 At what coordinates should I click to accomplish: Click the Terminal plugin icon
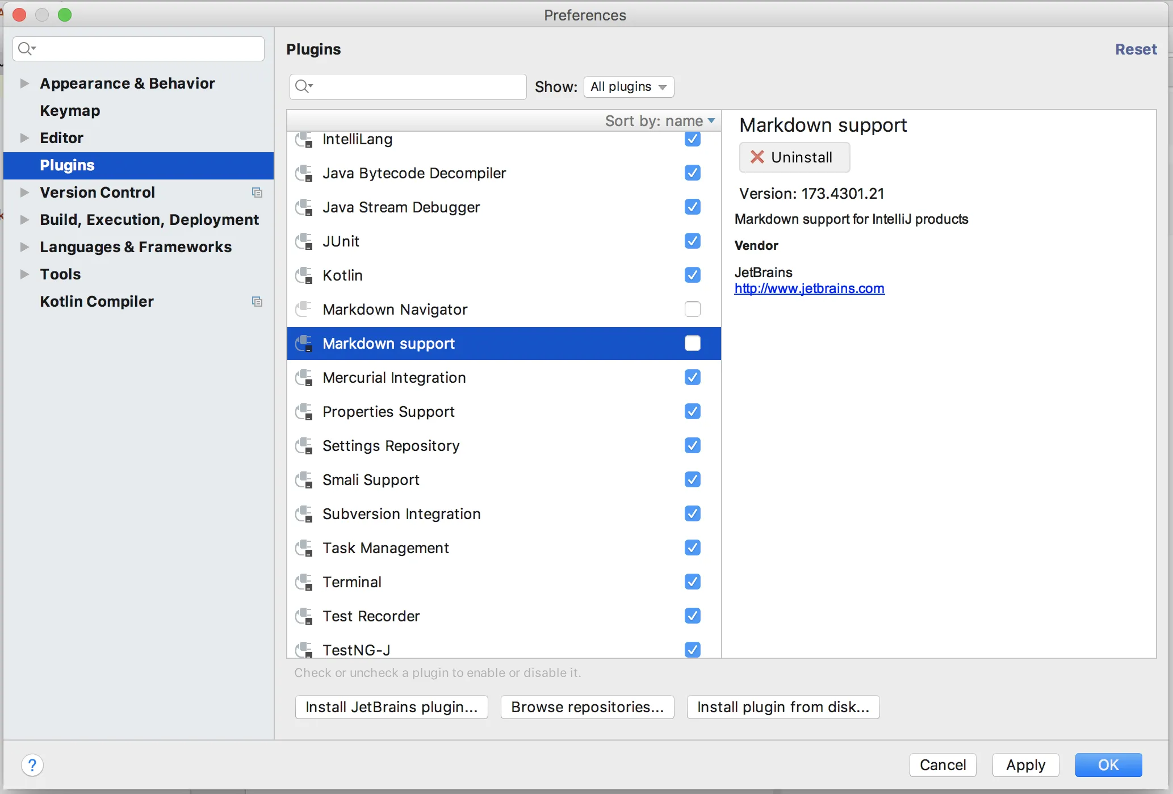point(304,582)
